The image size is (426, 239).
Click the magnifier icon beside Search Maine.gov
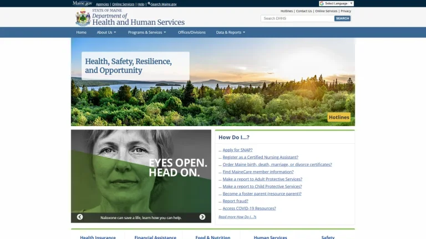pos(149,4)
